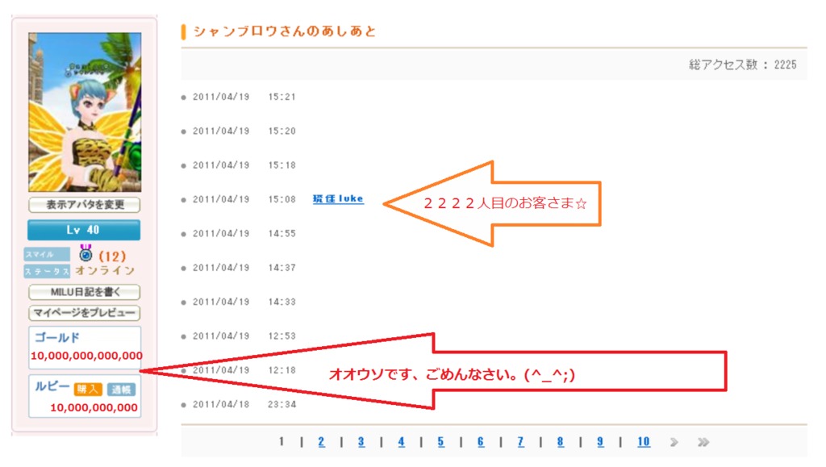
Task: Click マイページをプレビュー button
Action: pyautogui.click(x=84, y=313)
